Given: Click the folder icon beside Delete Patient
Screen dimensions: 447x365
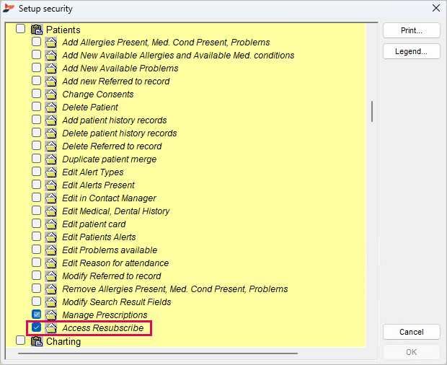Looking at the screenshot, I should coord(51,107).
